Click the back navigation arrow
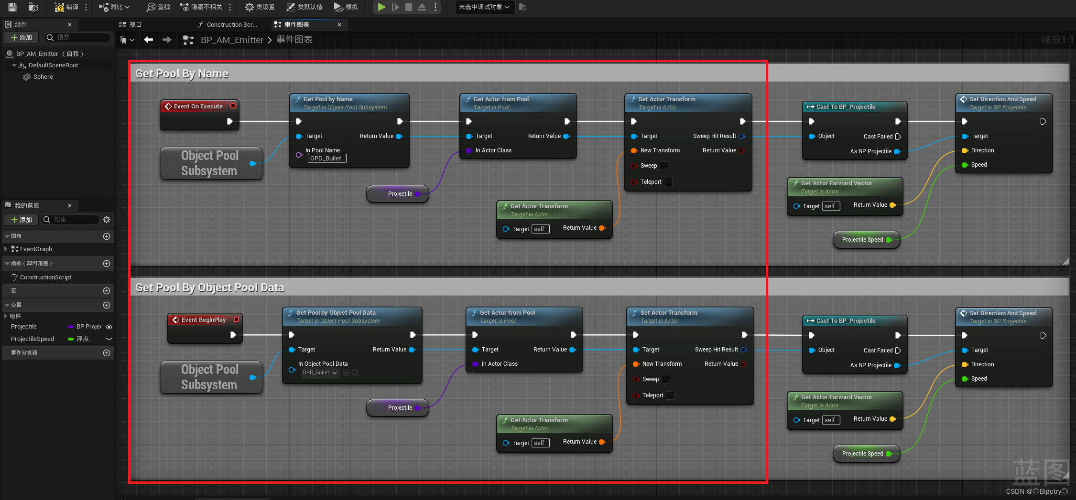Screen dimensions: 1076x500 [x=149, y=40]
